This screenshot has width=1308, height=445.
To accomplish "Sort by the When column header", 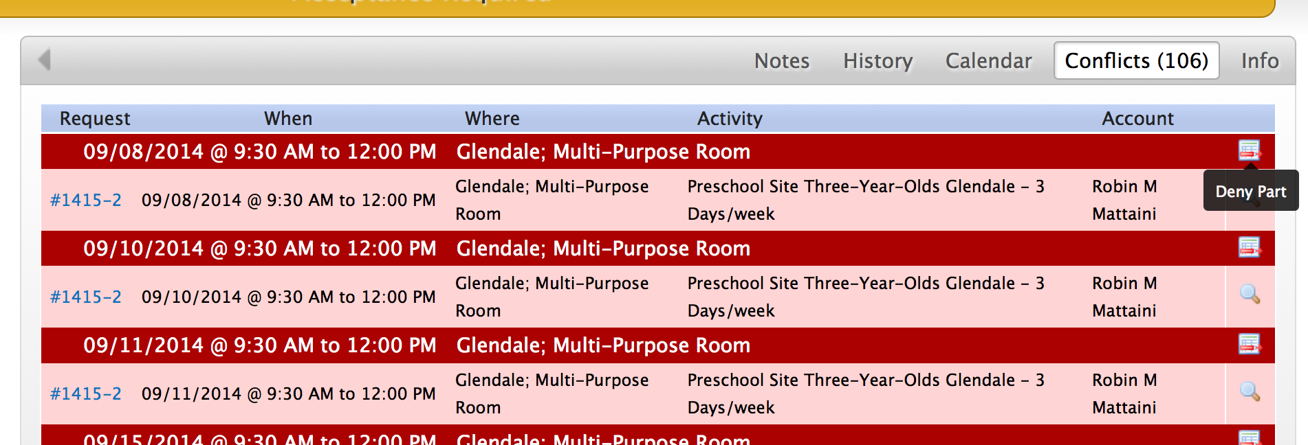I will point(288,118).
